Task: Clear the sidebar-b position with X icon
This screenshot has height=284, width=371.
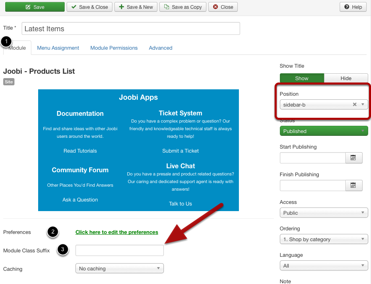Action: 355,104
